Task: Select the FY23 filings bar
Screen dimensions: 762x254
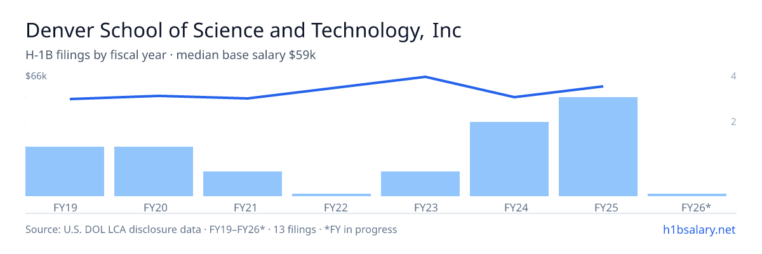Action: (420, 184)
